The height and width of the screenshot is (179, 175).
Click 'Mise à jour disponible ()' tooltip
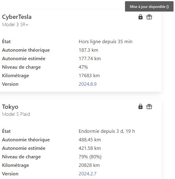click(x=149, y=6)
